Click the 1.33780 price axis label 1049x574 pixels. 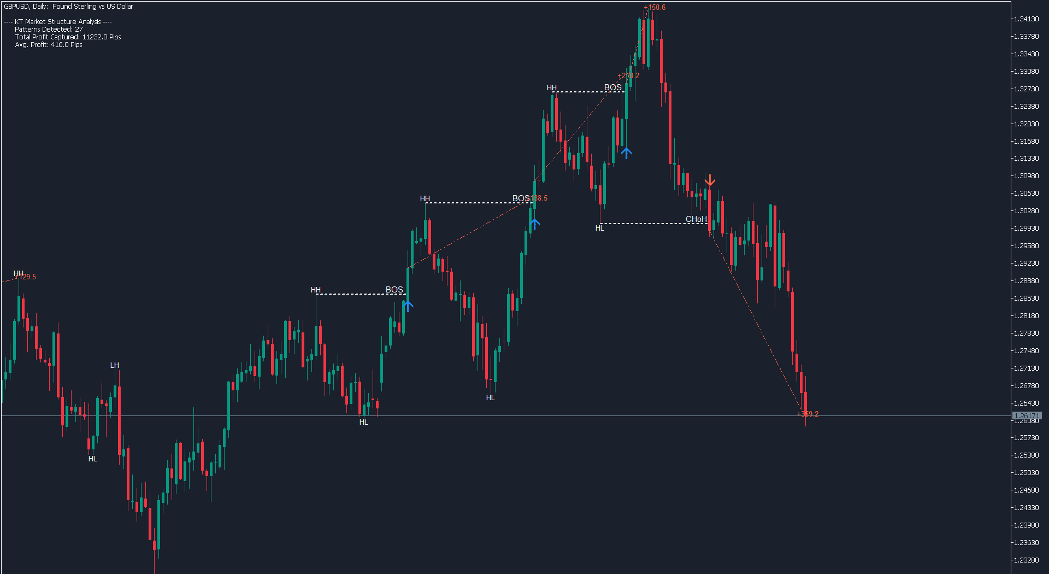(1026, 37)
